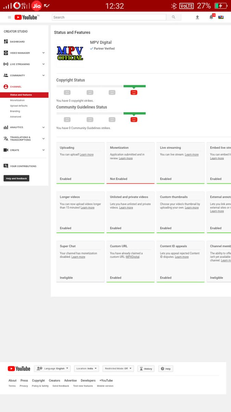The image size is (231, 412).
Task: Click the History button in footer
Action: click(146, 368)
